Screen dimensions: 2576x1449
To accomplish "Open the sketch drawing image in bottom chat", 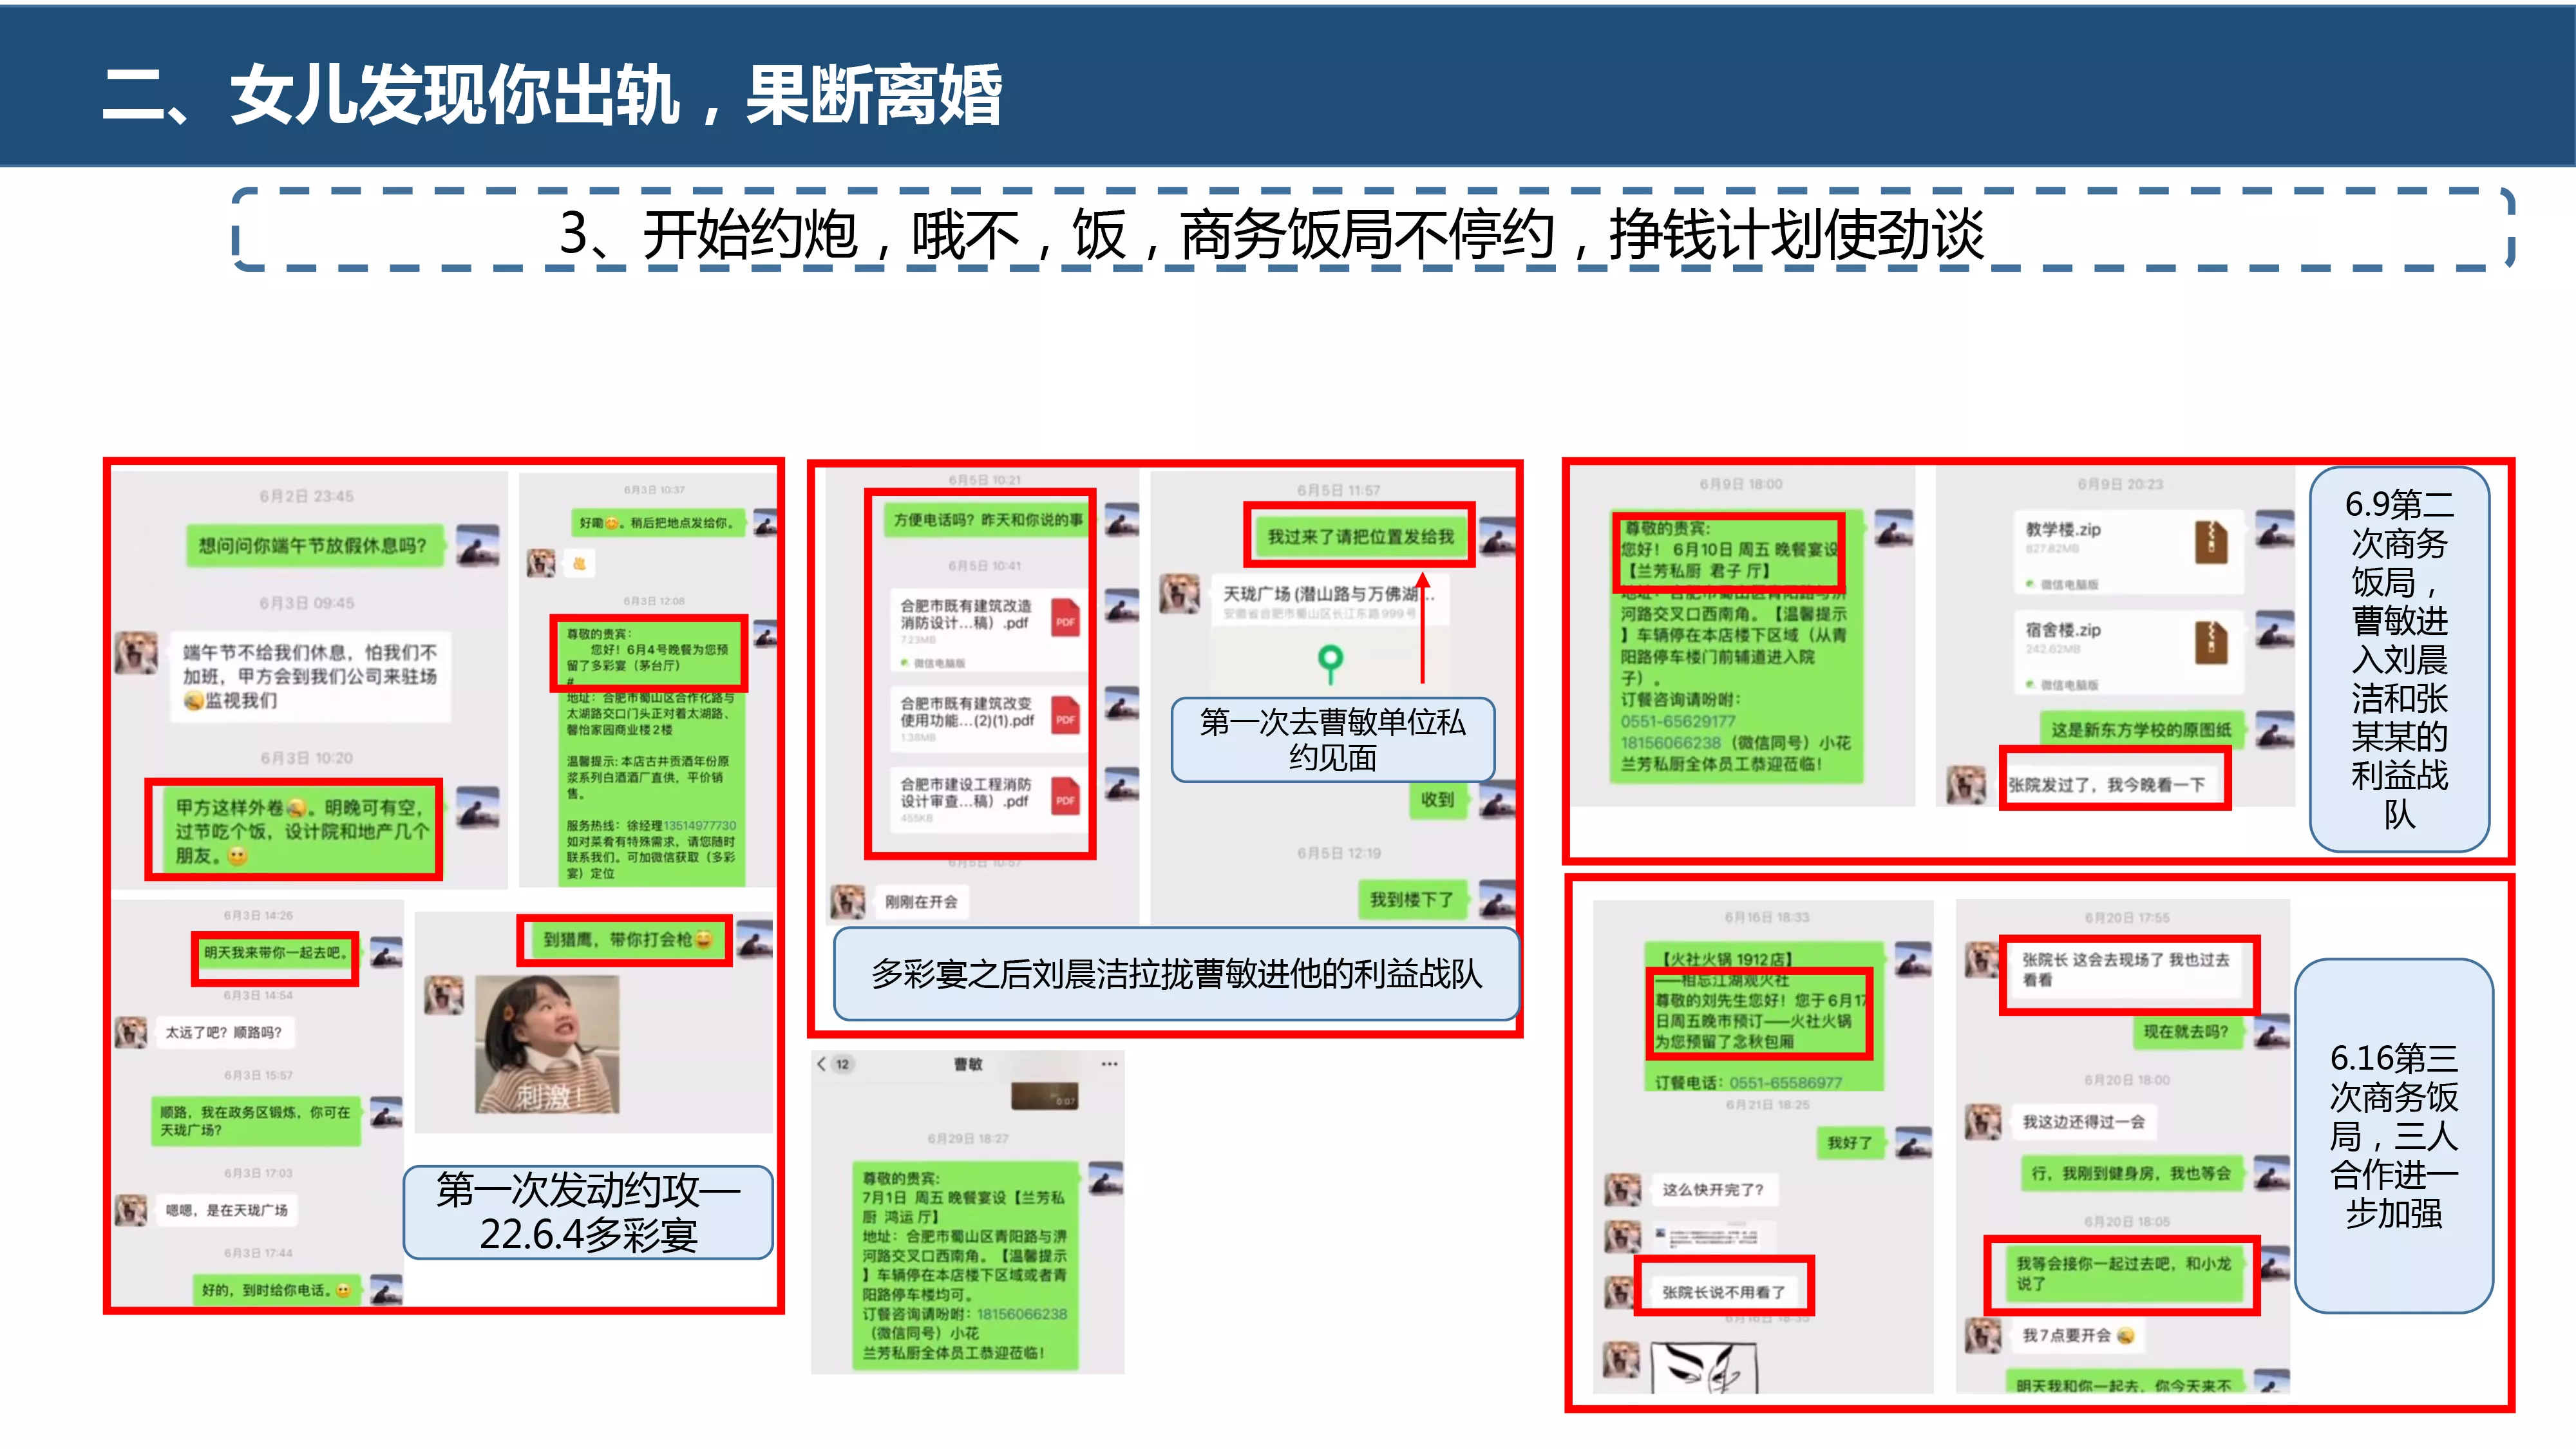I will [x=1704, y=1368].
